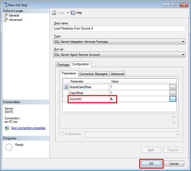The image size is (191, 171).
Task: Click the Script toolbar icon
Action: coord(54,13)
